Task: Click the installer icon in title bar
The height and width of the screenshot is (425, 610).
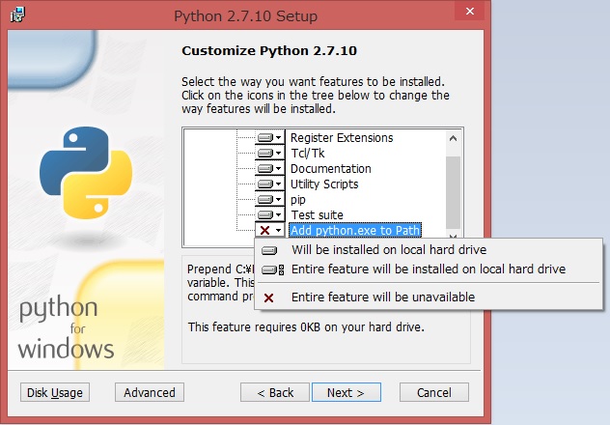Action: point(18,15)
